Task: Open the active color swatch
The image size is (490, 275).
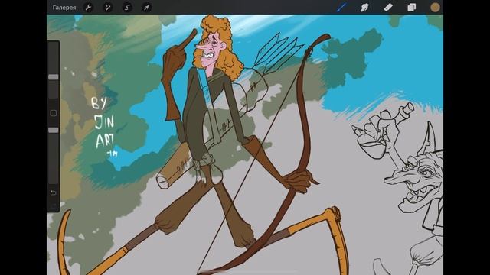Action: point(435,8)
